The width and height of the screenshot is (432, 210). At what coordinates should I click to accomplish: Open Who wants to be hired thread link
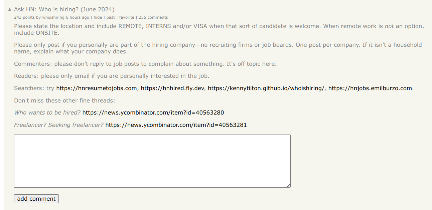153,113
